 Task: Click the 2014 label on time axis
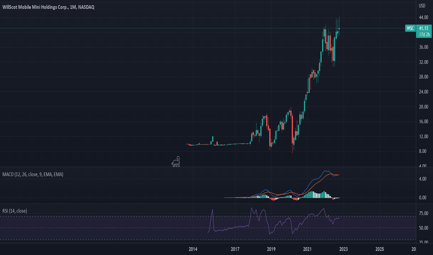[x=193, y=249]
